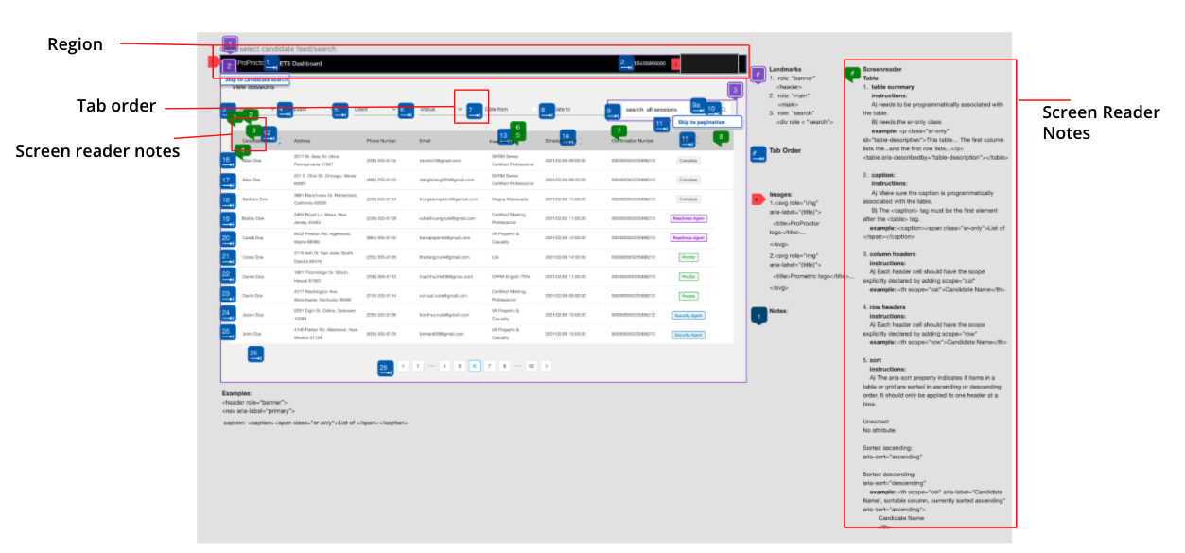Click Complete badge in Allan Doe row
1185x553 pixels.
pos(688,161)
